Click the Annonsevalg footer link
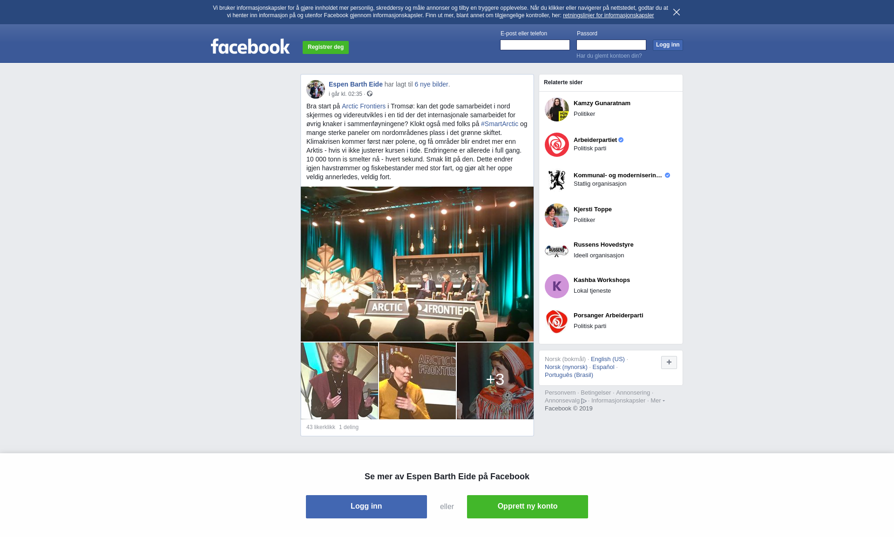Image resolution: width=894 pixels, height=537 pixels. point(565,401)
